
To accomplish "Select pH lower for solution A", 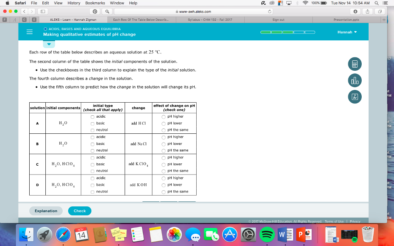I will [164, 124].
